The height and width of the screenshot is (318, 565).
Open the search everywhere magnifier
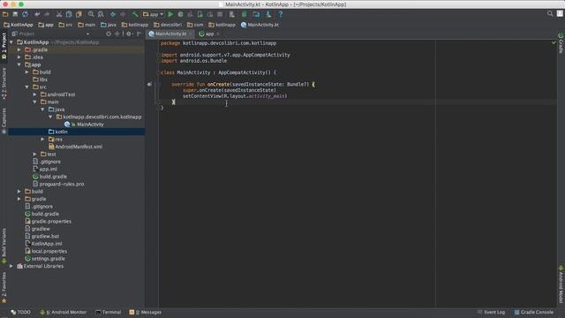pyautogui.click(x=550, y=14)
